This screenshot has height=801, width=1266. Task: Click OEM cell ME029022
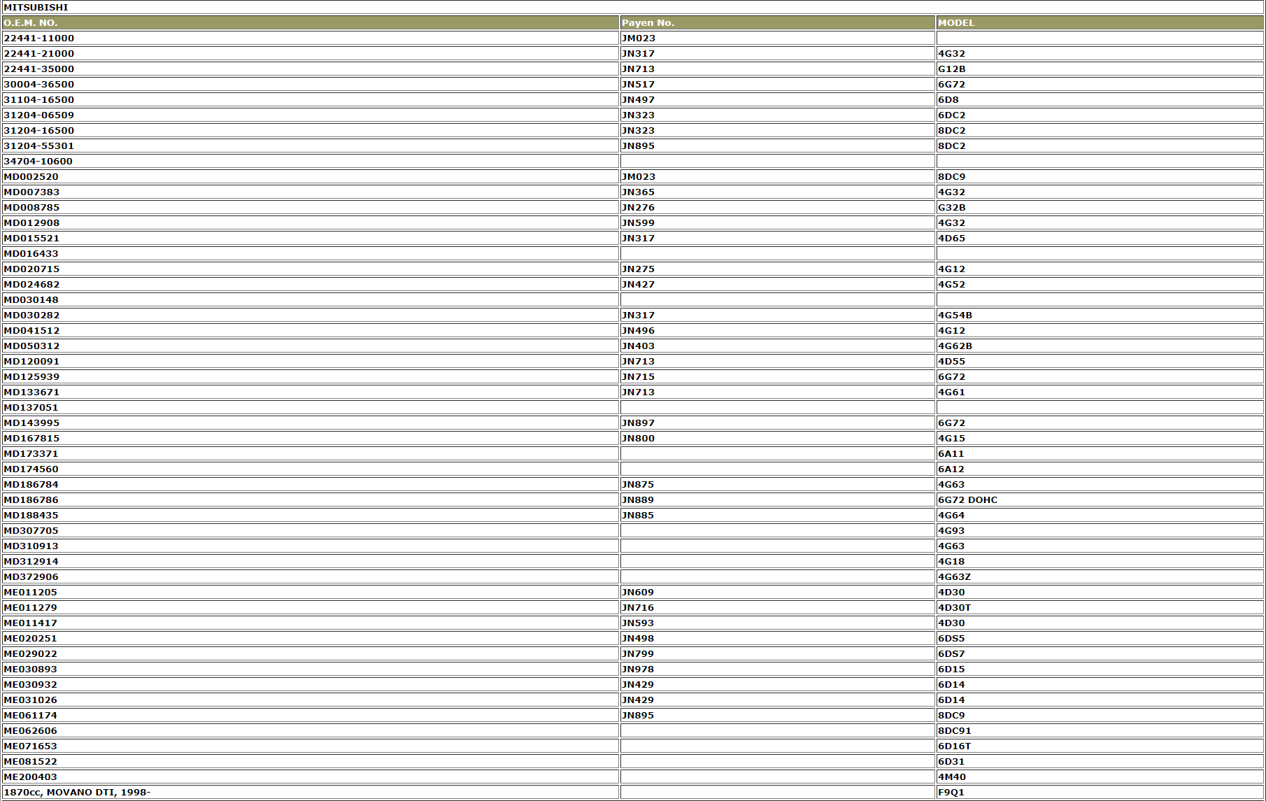tap(311, 653)
